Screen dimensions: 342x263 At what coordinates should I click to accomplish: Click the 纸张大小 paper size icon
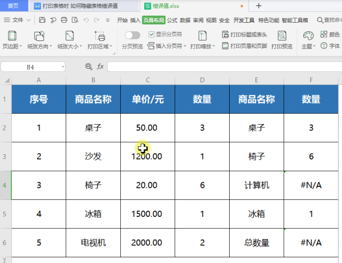pyautogui.click(x=70, y=36)
